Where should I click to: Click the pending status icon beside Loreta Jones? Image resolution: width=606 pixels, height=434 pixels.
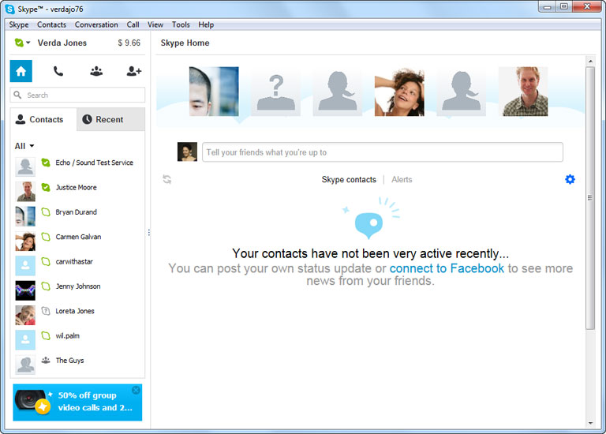tap(46, 311)
